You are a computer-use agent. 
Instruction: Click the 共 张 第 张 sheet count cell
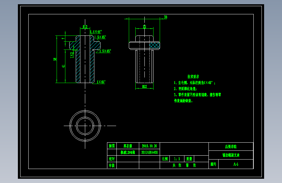click(184, 165)
